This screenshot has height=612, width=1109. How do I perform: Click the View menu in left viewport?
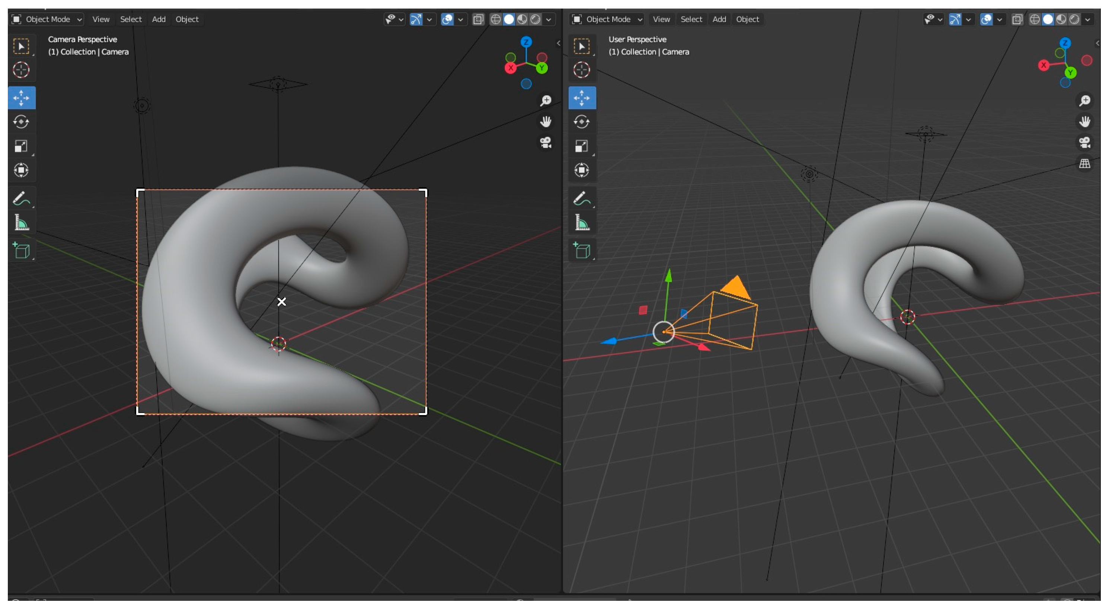(101, 19)
